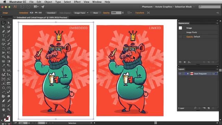Click the Transform link in control bar
This screenshot has width=222, height=125.
(139, 13)
